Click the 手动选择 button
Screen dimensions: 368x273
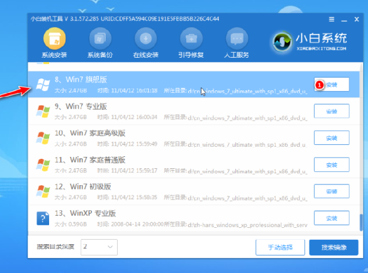[280, 247]
